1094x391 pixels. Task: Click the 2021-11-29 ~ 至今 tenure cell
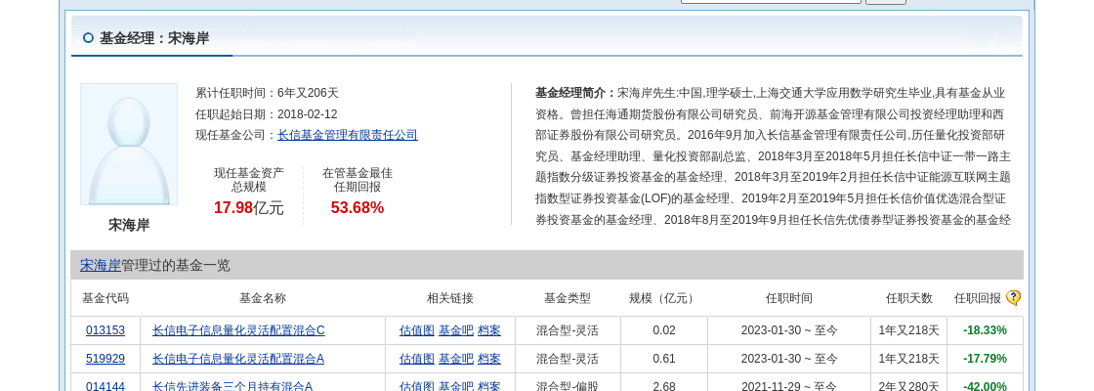(789, 386)
